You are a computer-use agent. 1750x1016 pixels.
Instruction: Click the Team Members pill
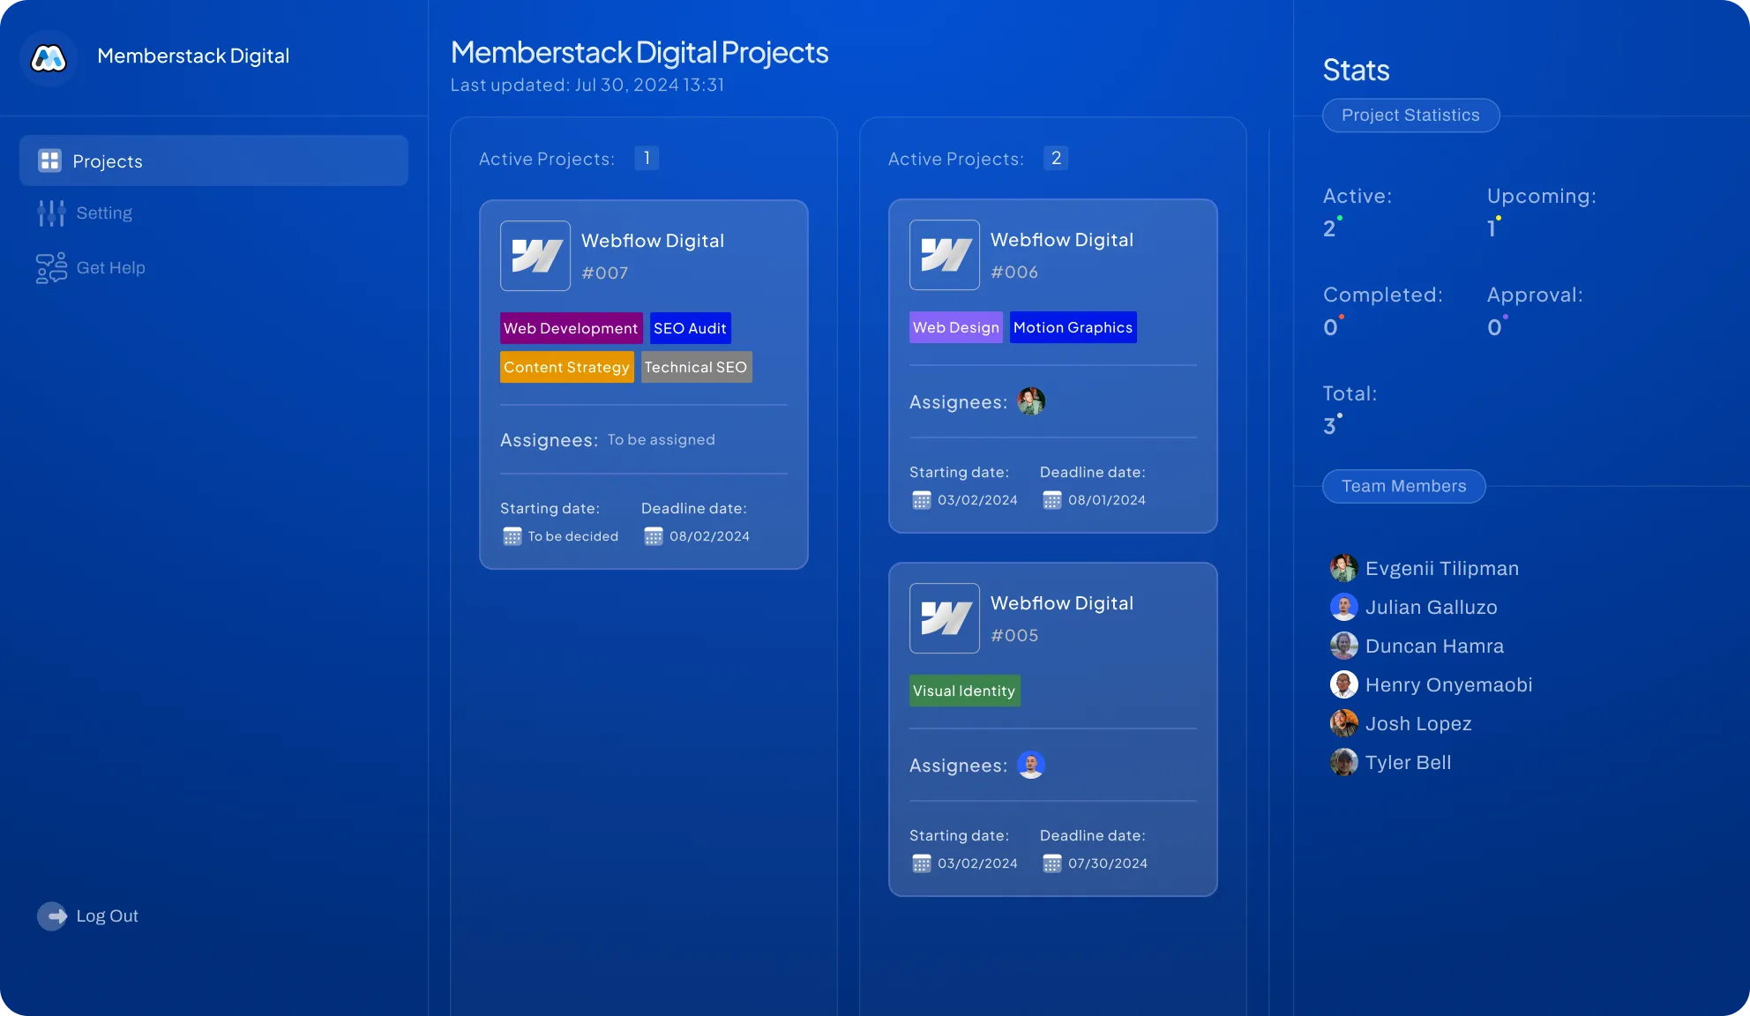1403,486
